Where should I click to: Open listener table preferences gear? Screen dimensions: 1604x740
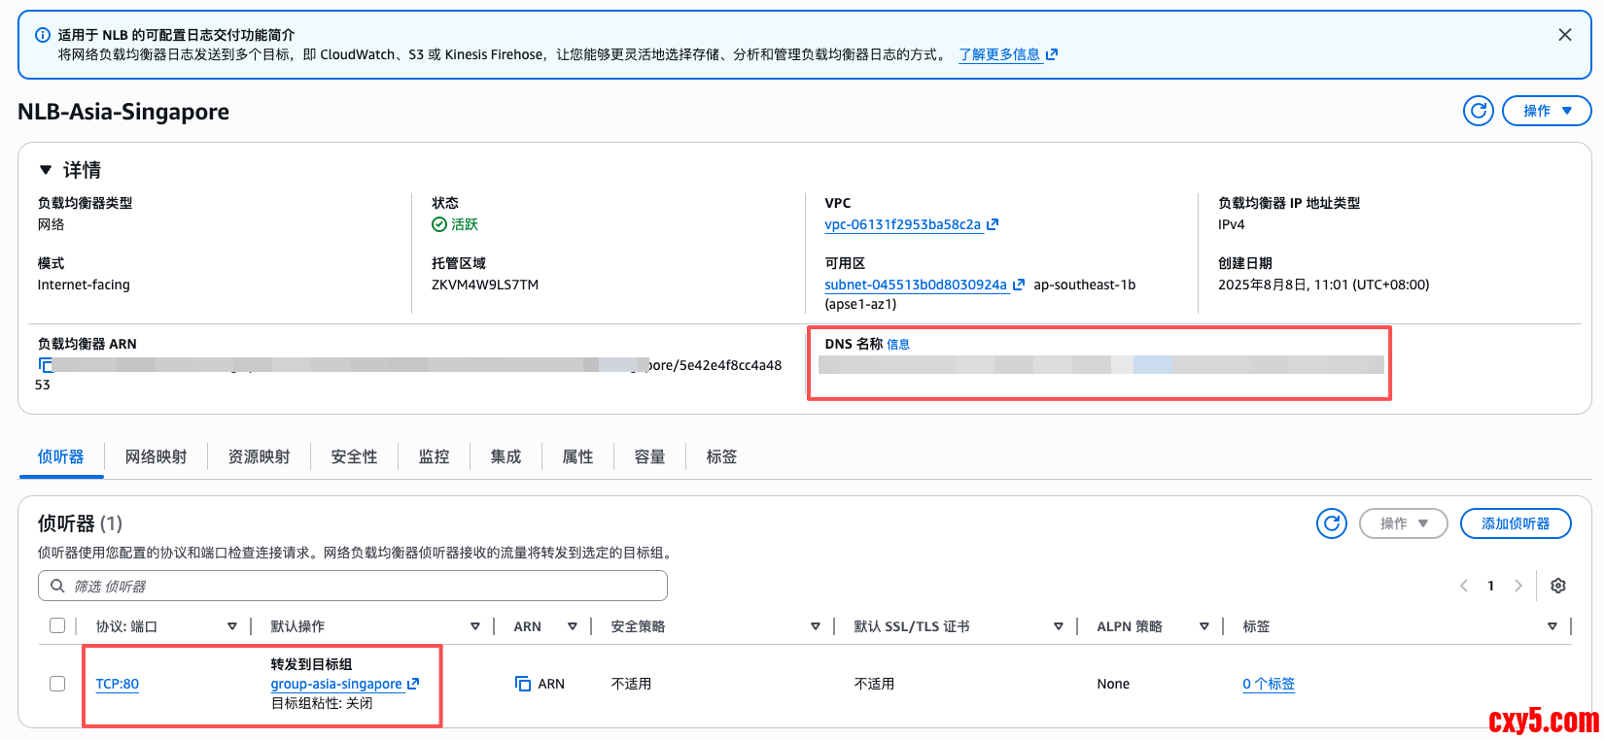[1558, 586]
